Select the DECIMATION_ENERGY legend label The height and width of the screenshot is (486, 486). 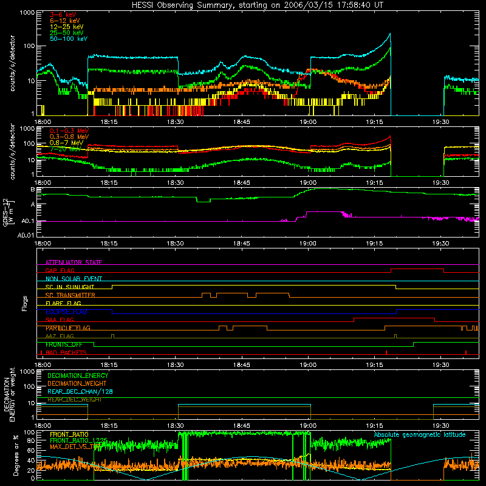point(78,375)
